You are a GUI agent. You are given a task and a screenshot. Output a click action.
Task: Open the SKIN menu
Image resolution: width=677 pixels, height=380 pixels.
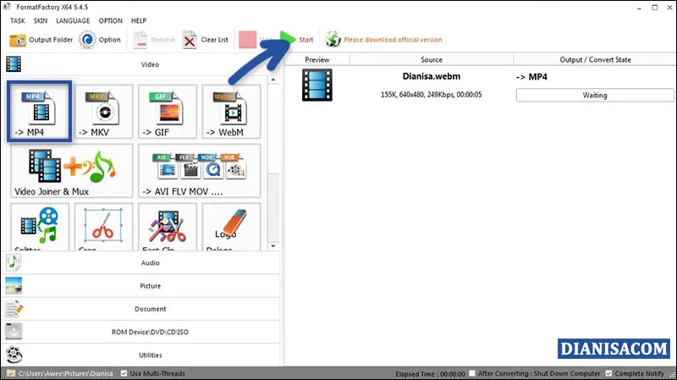tap(41, 20)
